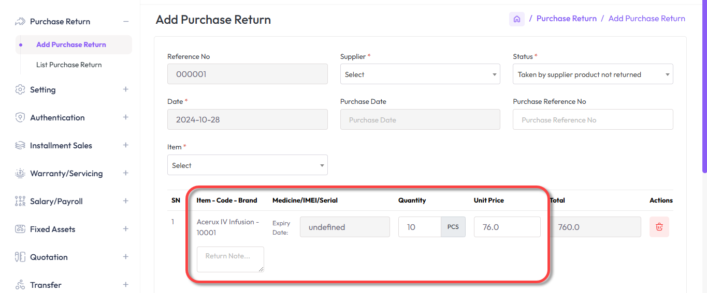Click the Purchase Reference No field
Screen dimensions: 707x293
pyautogui.click(x=593, y=120)
